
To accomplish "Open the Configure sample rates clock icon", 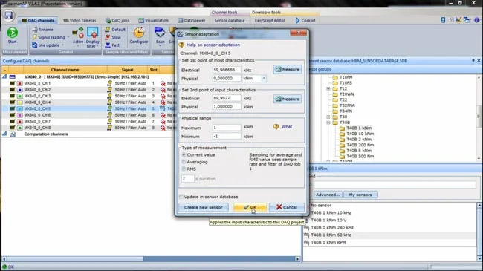I will click(x=139, y=33).
